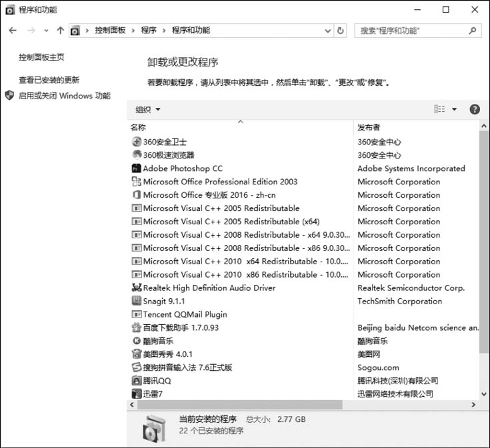Click the change view icon
The height and width of the screenshot is (448, 490).
tap(439, 109)
